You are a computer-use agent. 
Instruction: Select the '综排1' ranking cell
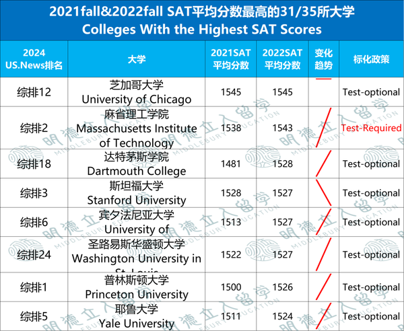[34, 287]
